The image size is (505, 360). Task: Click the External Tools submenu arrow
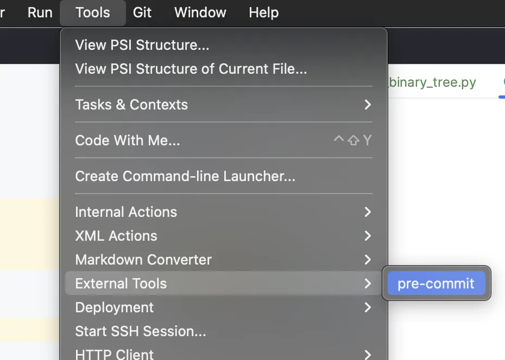coord(368,284)
